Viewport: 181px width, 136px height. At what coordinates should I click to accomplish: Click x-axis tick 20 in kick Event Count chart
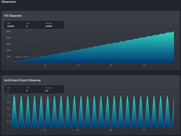pos(78,130)
